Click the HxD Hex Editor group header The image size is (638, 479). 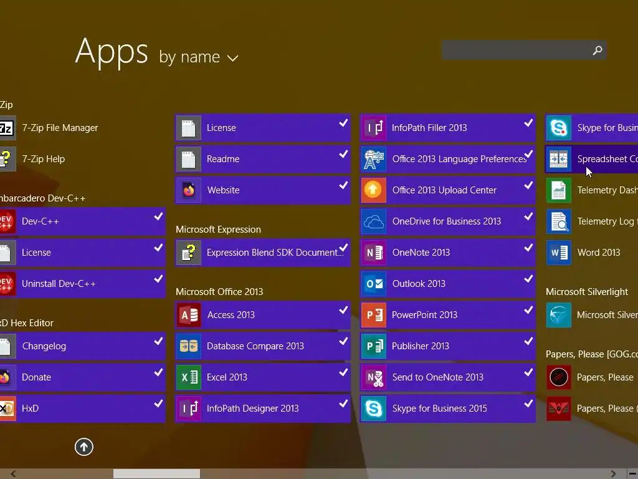27,323
